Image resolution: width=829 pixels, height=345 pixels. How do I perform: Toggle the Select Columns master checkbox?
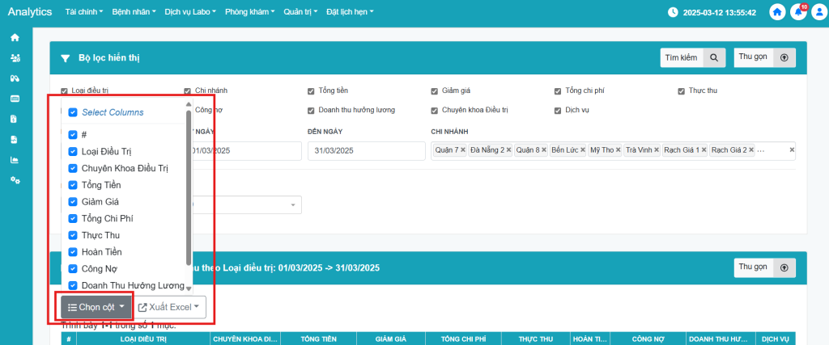[x=73, y=112]
